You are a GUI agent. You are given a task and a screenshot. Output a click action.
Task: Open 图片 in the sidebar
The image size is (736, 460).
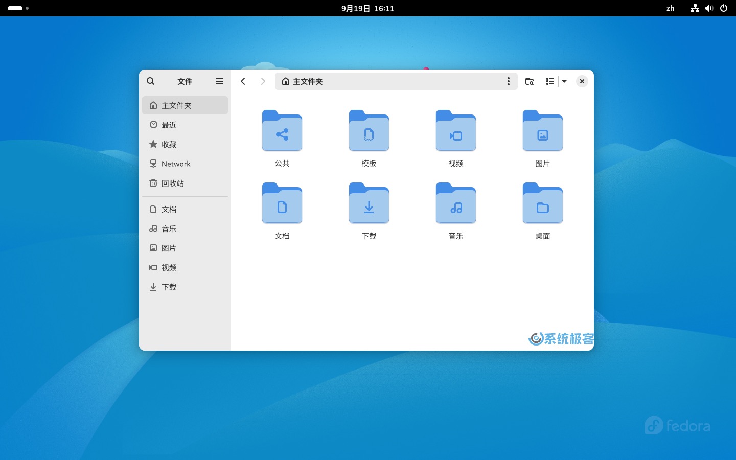[x=185, y=248]
